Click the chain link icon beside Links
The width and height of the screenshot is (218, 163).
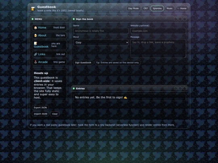point(36,54)
